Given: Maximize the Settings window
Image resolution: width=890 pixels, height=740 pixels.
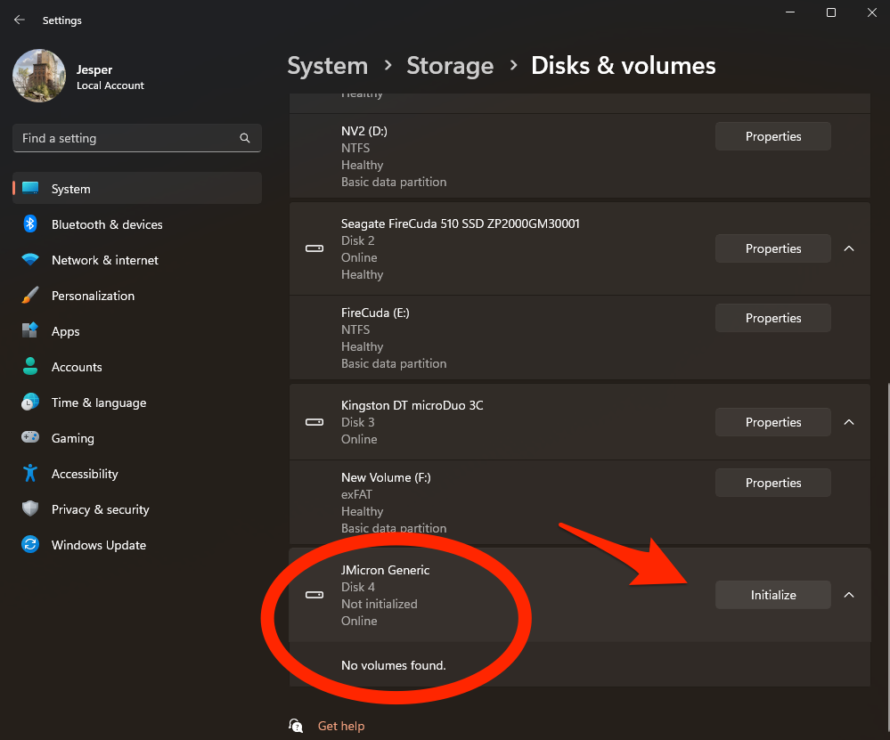Looking at the screenshot, I should point(831,12).
